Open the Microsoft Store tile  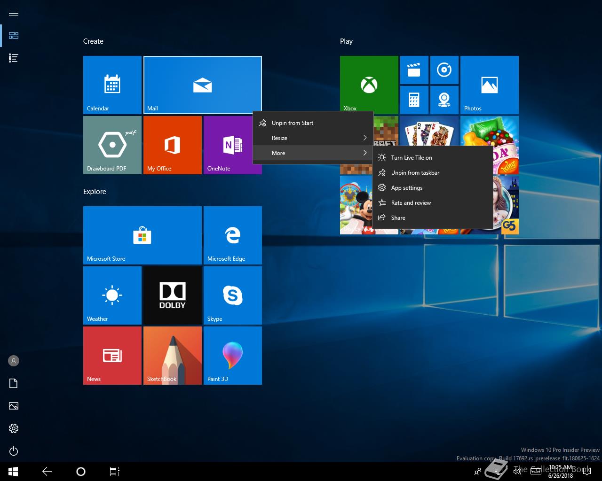pos(143,235)
